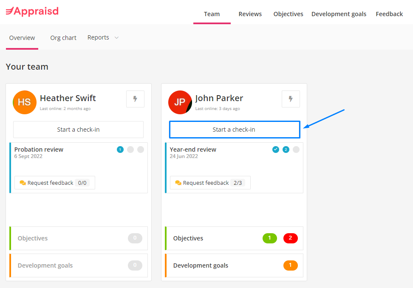413x288 pixels.
Task: Click 'Last online: 2 months ago' text
Action: [65, 108]
